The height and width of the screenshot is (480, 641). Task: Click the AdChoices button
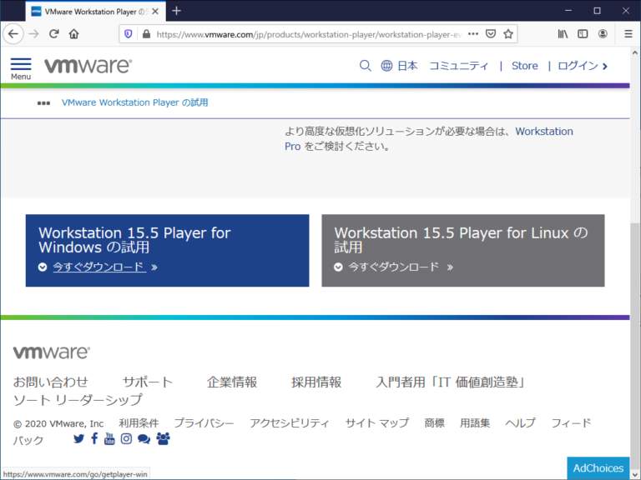598,468
